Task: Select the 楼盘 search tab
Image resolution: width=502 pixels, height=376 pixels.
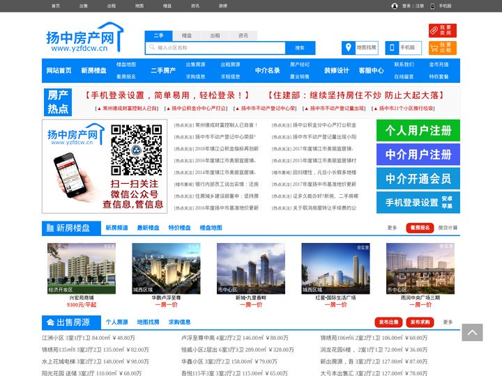Action: tap(187, 36)
